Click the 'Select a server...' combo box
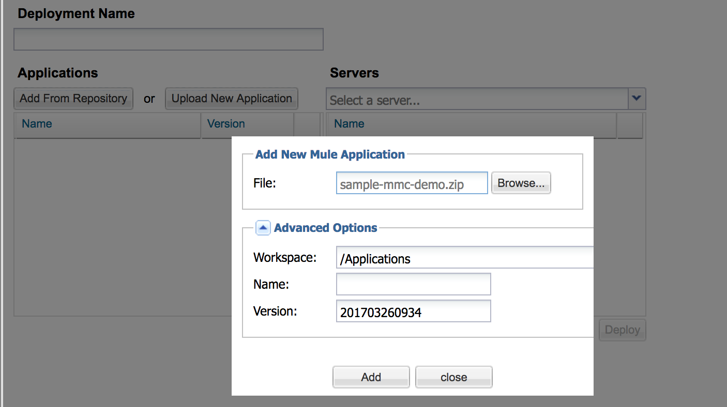Screen dimensions: 727x407 477,99
